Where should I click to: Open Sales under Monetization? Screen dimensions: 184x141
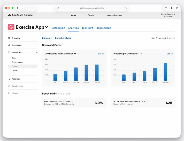point(14,58)
